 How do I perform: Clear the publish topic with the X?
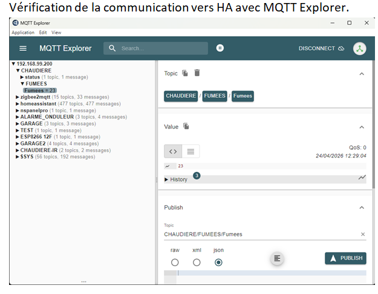tap(363, 234)
